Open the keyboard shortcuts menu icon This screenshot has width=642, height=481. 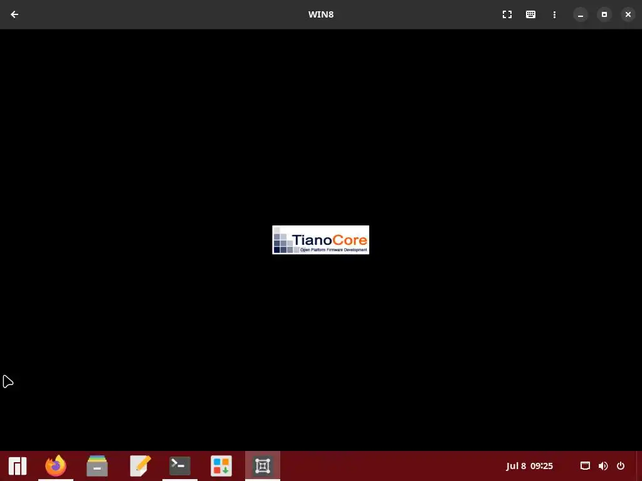click(530, 14)
